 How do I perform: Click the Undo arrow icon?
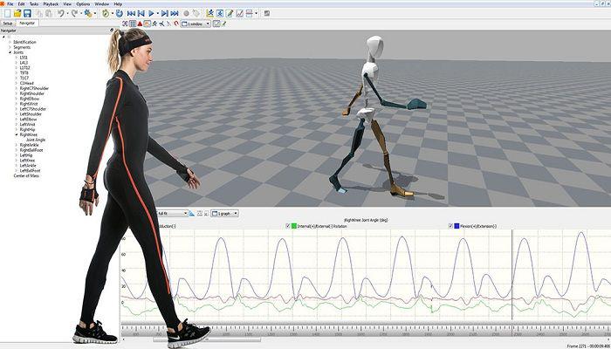point(61,13)
